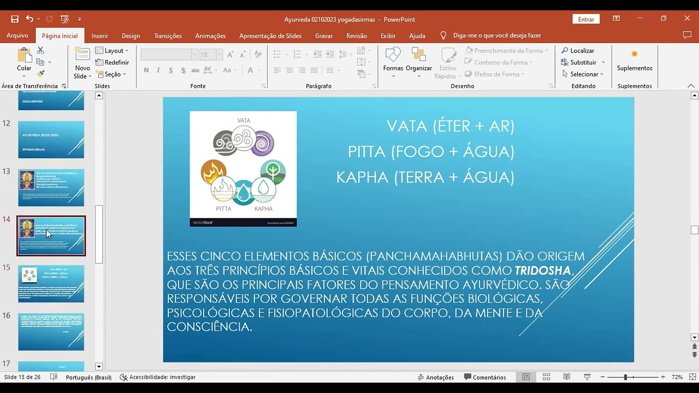This screenshot has width=699, height=393.
Task: Switch to the Transições tab
Action: pos(168,35)
